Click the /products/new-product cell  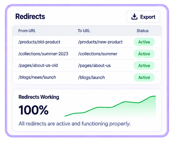coord(100,42)
